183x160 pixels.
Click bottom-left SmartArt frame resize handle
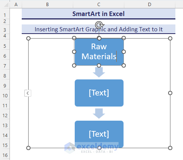28,148
